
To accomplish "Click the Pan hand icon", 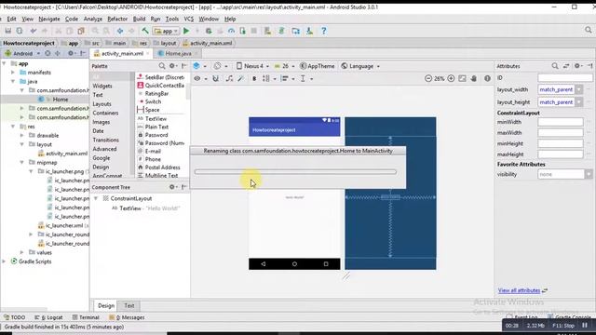I will click(474, 78).
